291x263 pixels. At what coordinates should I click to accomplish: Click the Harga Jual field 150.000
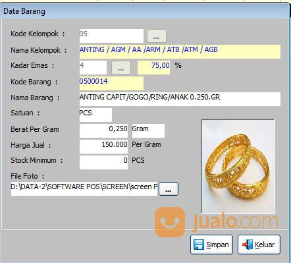[103, 147]
